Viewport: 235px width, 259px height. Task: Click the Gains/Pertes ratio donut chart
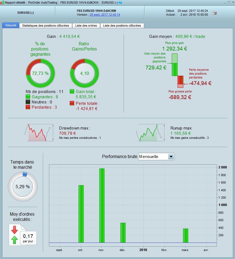85,73
